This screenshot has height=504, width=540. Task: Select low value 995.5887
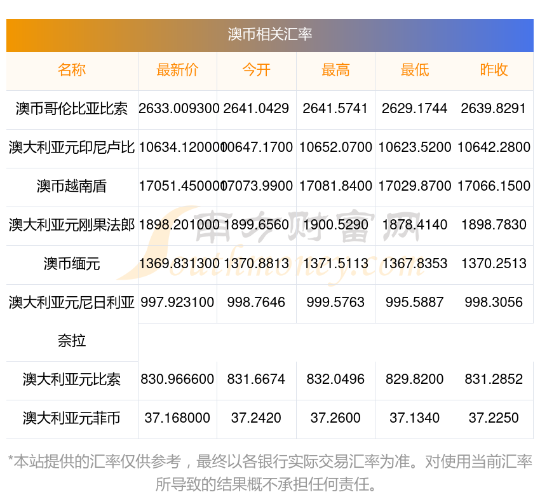415,302
